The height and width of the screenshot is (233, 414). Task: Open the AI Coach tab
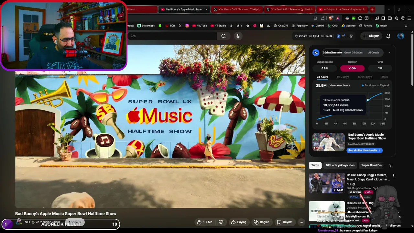[x=373, y=52]
